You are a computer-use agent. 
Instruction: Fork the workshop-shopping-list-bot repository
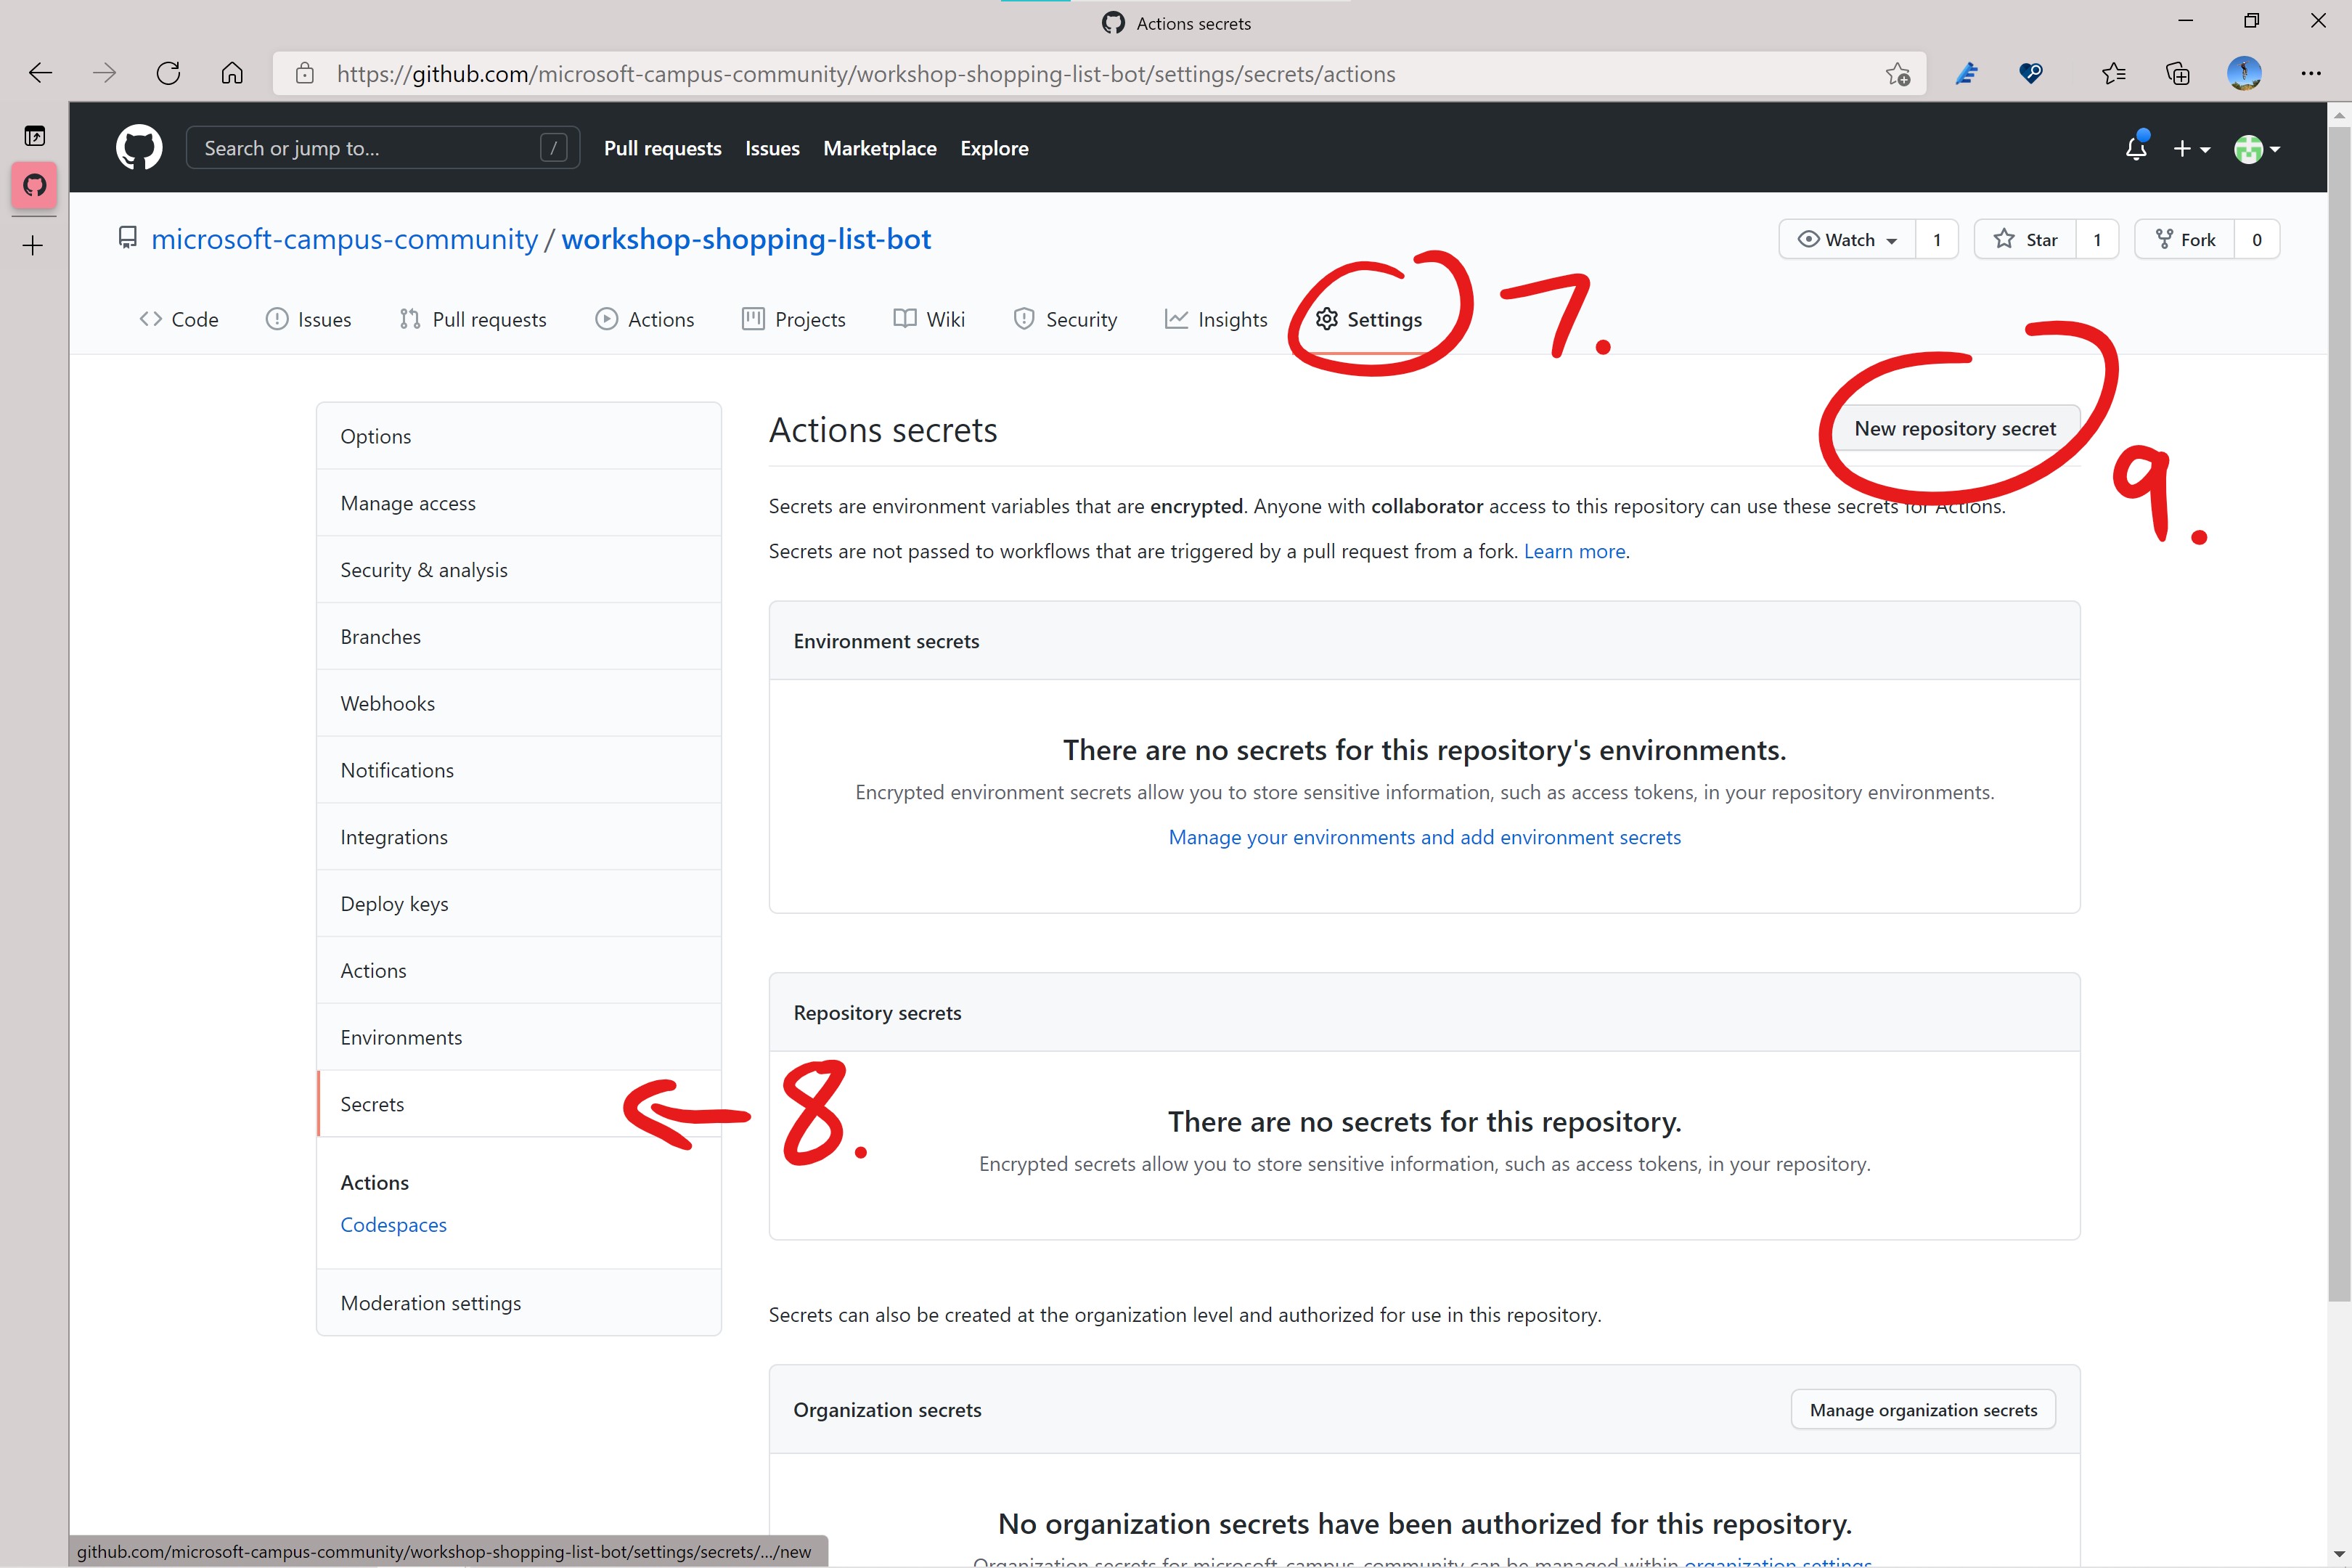pos(2185,240)
